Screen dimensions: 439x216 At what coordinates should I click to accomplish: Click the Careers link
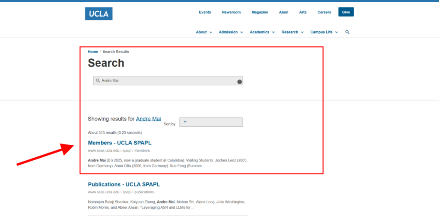(324, 12)
